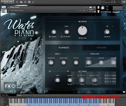Click the Decay knob

coord(88,63)
